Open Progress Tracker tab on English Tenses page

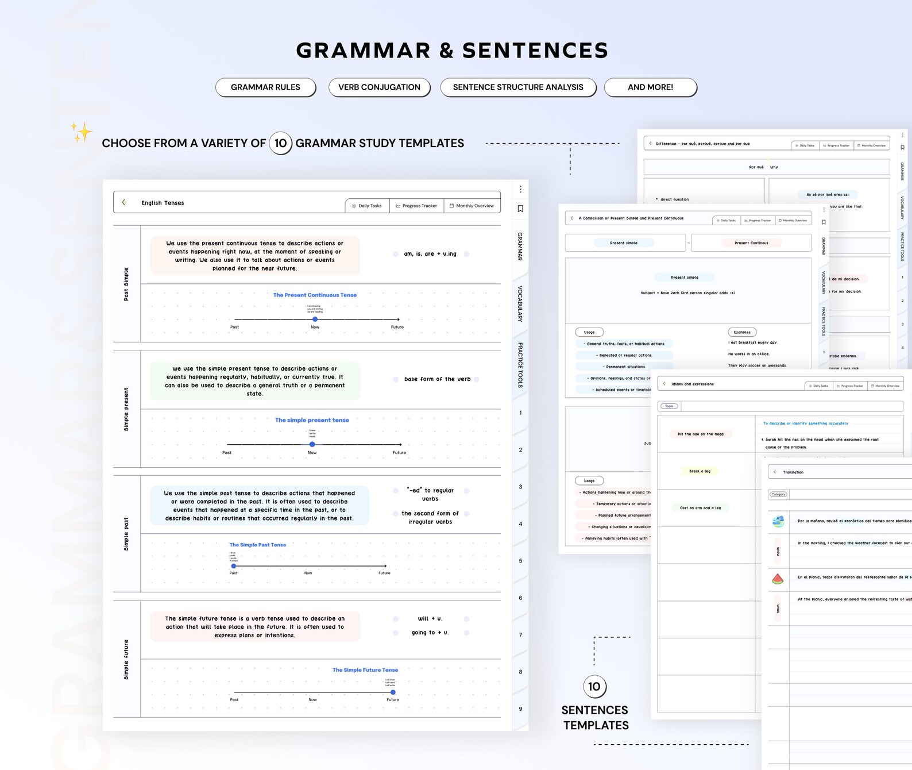point(416,206)
